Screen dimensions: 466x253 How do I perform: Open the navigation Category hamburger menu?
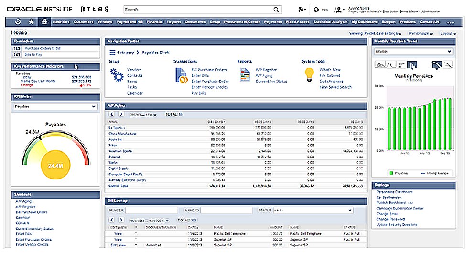pyautogui.click(x=112, y=53)
